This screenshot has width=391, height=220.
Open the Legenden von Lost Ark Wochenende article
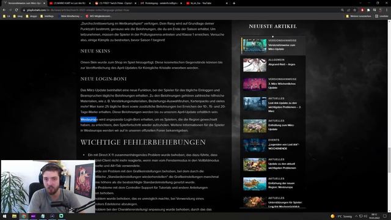coord(283,147)
